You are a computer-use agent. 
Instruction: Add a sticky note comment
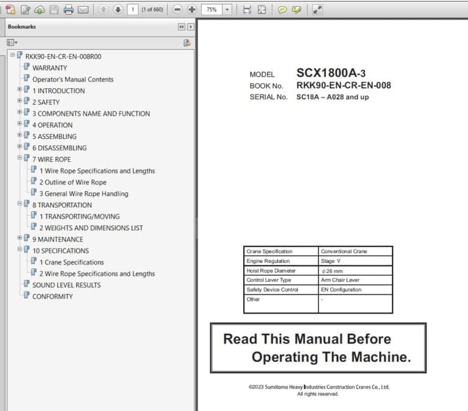pyautogui.click(x=282, y=10)
